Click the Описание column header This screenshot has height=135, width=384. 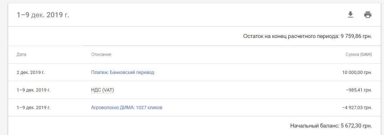click(101, 54)
